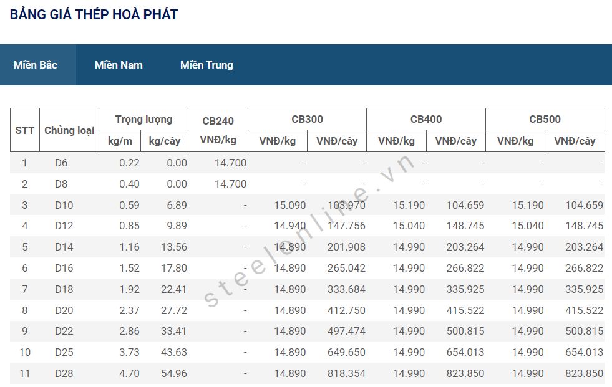The image size is (612, 387).
Task: Click the D10 steel type cell
Action: point(64,205)
